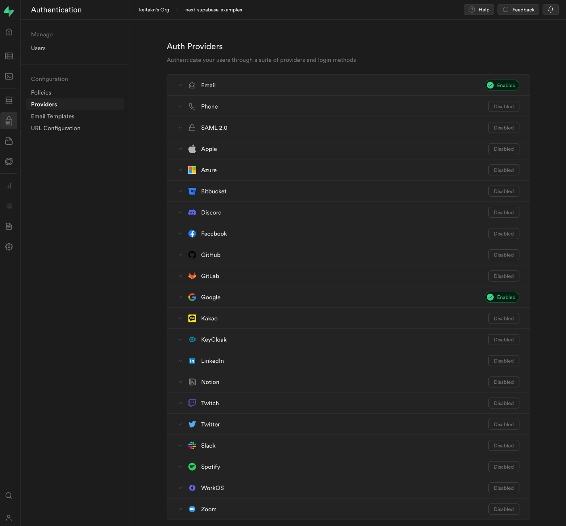Screen dimensions: 566x526
Task: Open the API Docs document icon
Action: pyautogui.click(x=9, y=226)
